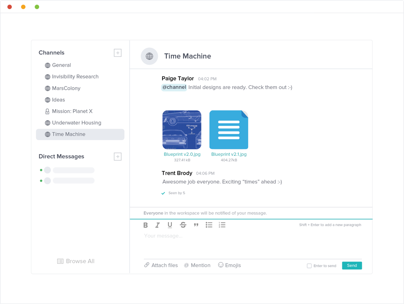This screenshot has height=304, width=404.
Task: Add a new channel with the plus icon
Action: 117,53
